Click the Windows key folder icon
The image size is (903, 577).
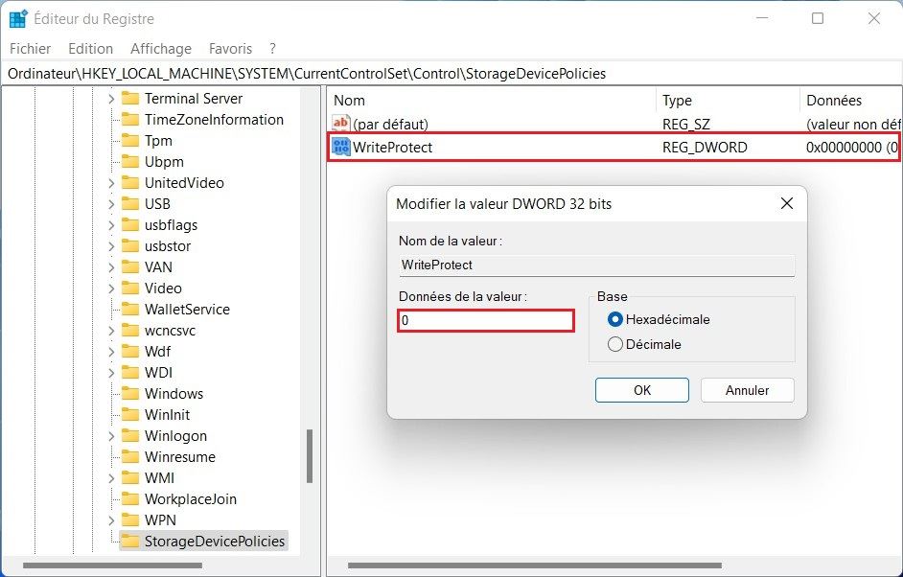tap(132, 393)
